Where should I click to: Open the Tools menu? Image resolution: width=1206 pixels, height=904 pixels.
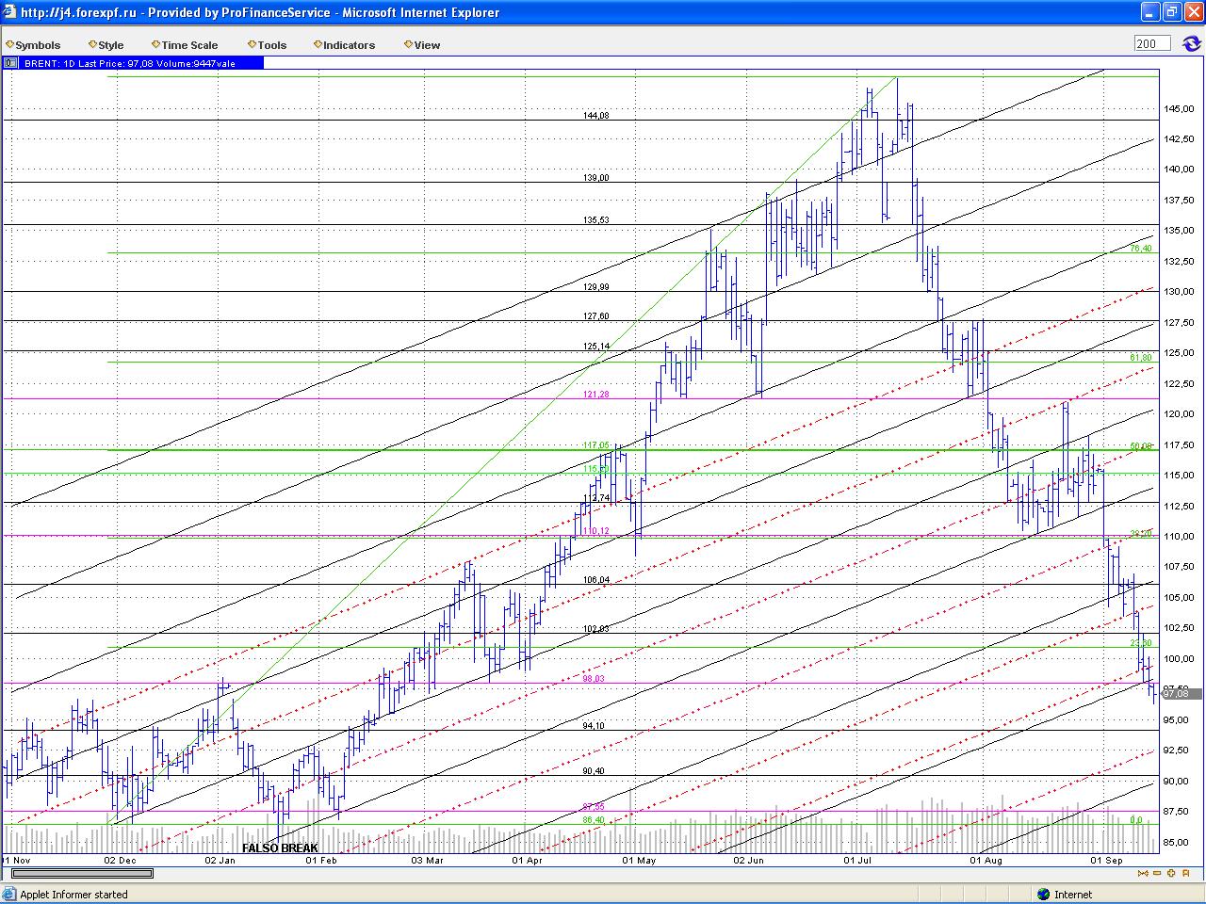(268, 44)
